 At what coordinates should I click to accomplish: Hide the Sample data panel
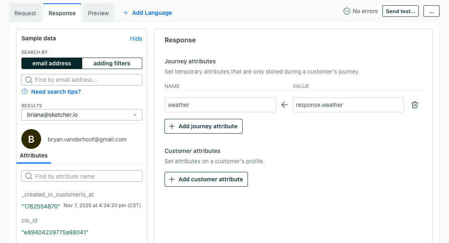click(136, 39)
